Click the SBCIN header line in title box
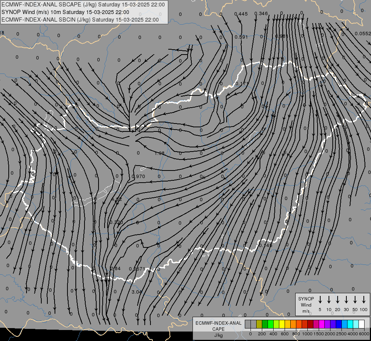The image size is (371, 341). [x=80, y=20]
